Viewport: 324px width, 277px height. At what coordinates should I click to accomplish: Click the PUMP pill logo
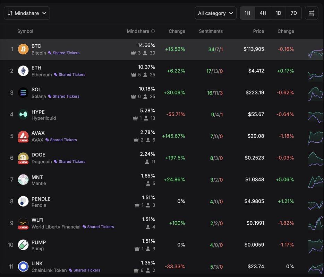pyautogui.click(x=23, y=245)
